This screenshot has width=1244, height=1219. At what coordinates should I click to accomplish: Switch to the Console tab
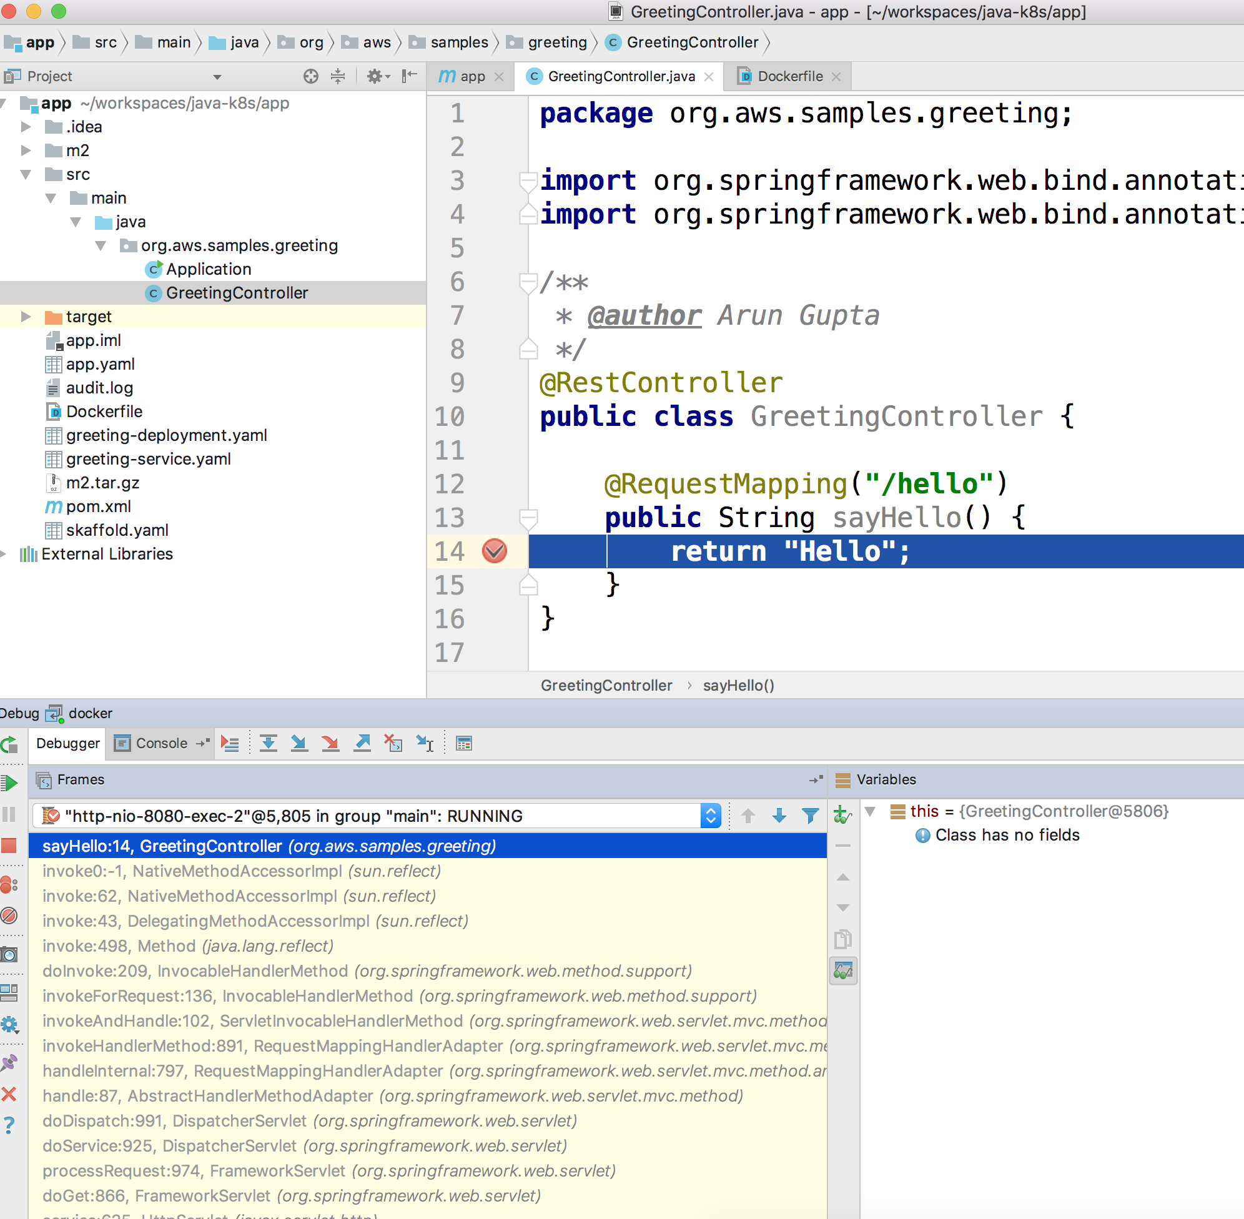pyautogui.click(x=160, y=743)
